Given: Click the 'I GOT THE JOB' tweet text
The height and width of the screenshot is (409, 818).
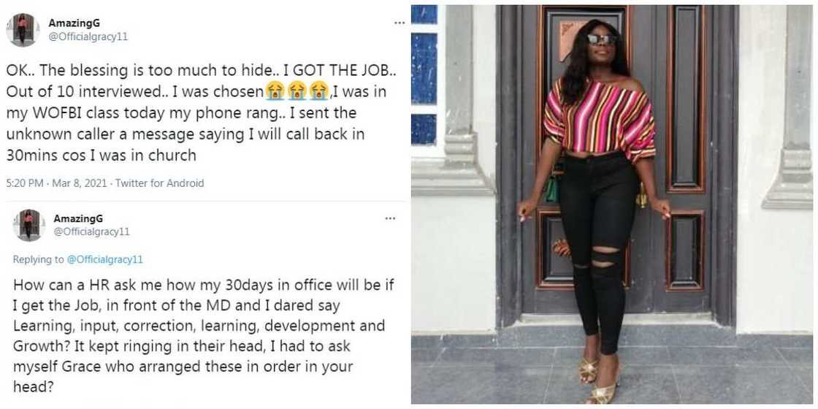Looking at the screenshot, I should click(x=202, y=113).
